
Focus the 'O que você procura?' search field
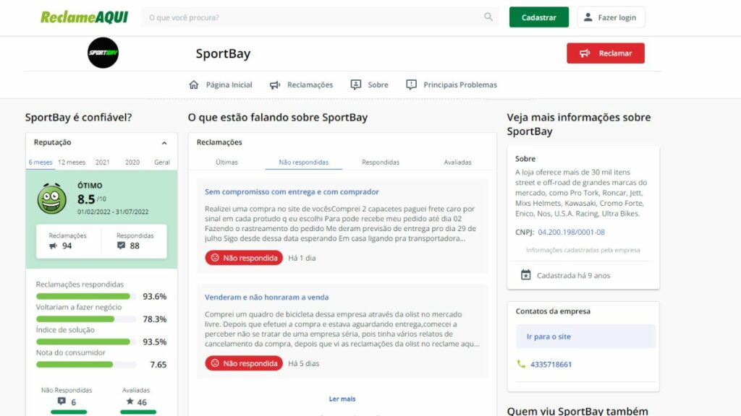click(x=311, y=17)
